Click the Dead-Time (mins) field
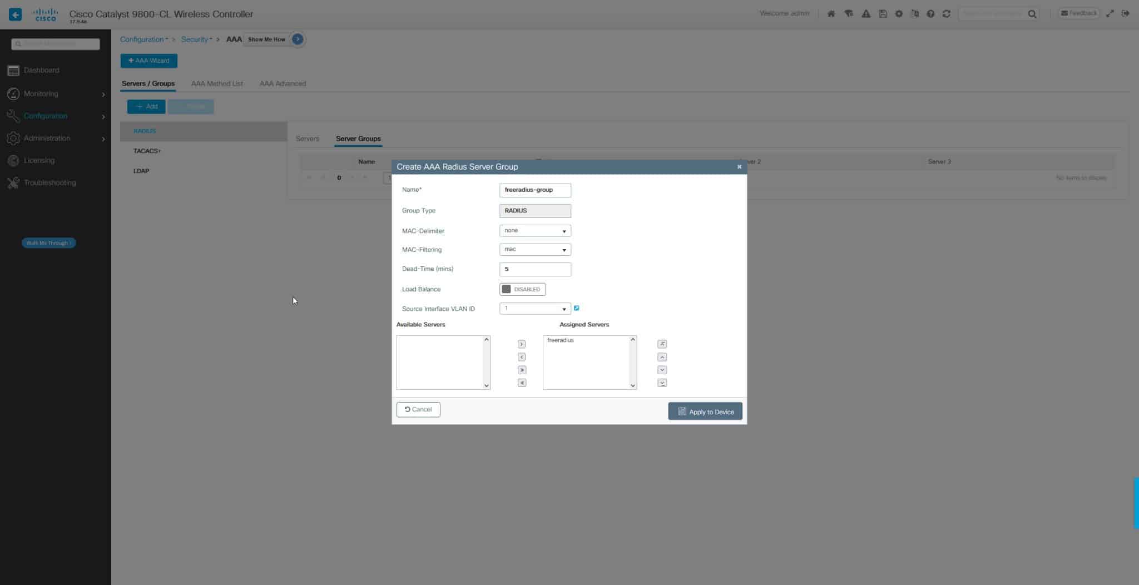The width and height of the screenshot is (1139, 585). pyautogui.click(x=535, y=269)
